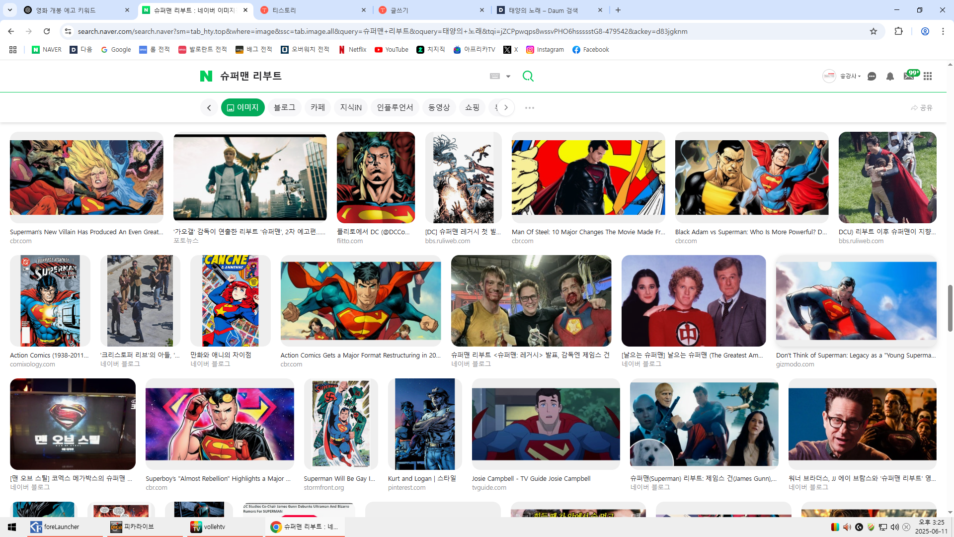Open Naver notifications bell icon
954x537 pixels.
(890, 76)
